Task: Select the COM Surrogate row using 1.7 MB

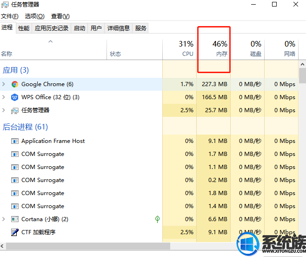Action: tap(149, 154)
